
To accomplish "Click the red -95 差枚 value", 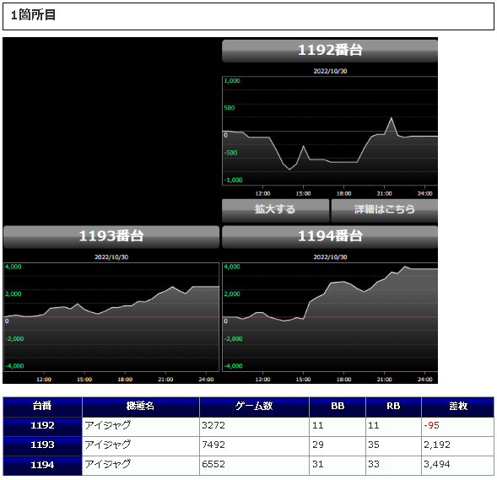I will (x=431, y=425).
